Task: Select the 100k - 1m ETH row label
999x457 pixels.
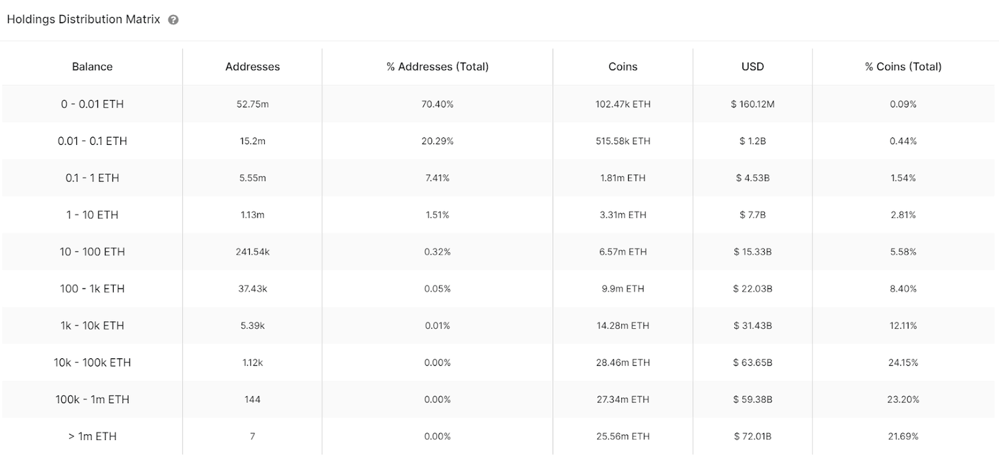Action: tap(92, 400)
